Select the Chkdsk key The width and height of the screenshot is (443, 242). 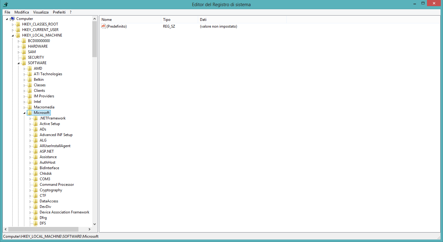click(x=46, y=174)
